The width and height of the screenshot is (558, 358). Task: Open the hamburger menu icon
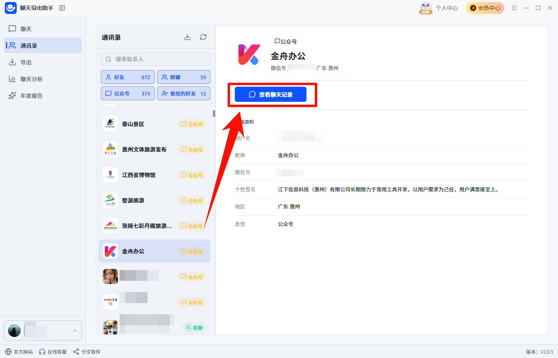514,8
